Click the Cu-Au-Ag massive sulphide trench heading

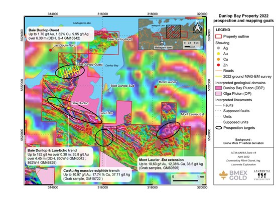click(x=91, y=170)
